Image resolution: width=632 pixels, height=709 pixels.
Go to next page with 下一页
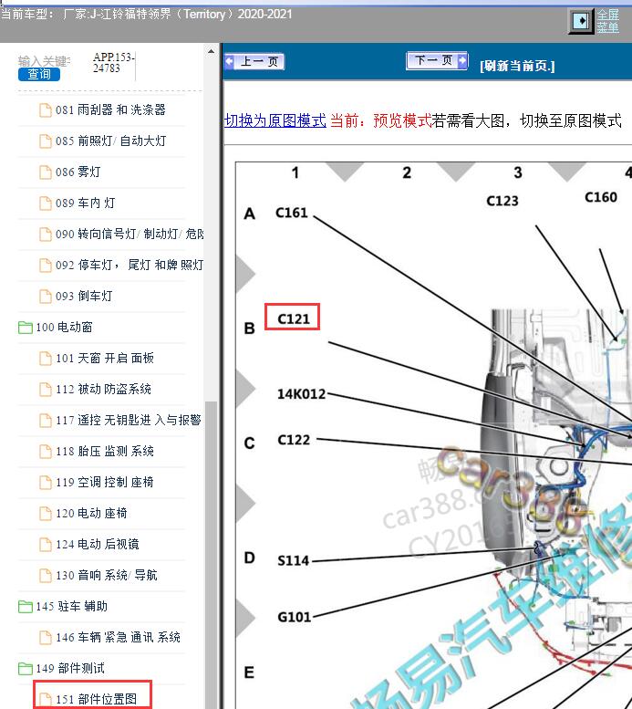click(437, 60)
